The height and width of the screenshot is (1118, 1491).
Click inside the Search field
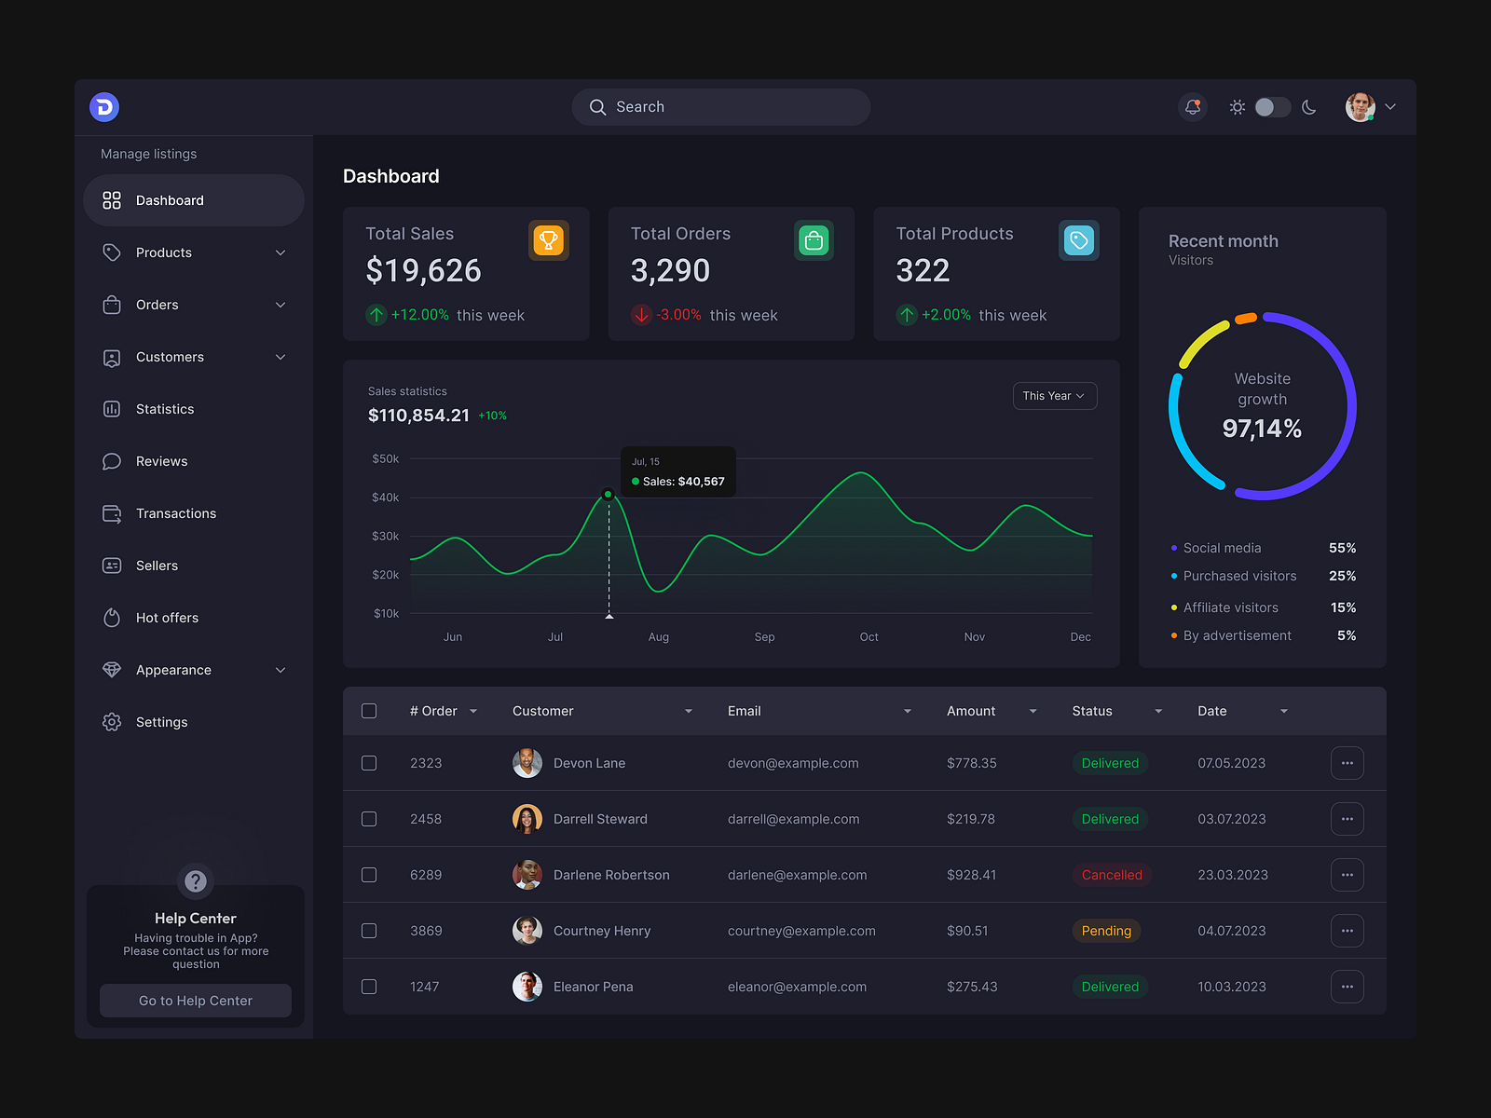[720, 106]
